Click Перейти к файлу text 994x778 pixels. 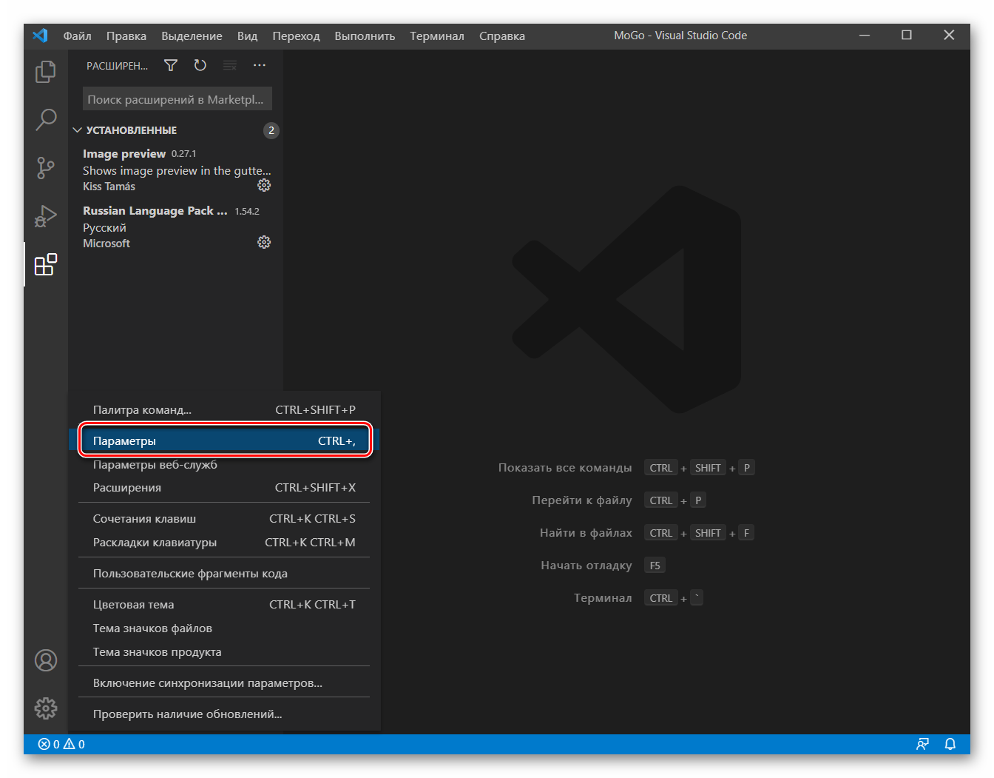point(582,500)
